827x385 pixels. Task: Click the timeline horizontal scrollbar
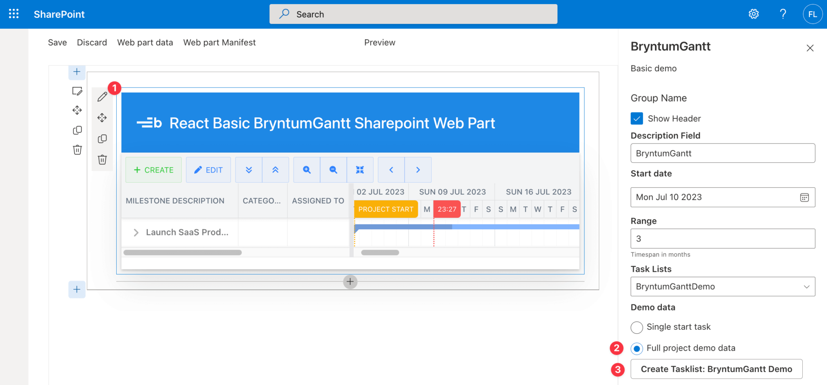[380, 252]
